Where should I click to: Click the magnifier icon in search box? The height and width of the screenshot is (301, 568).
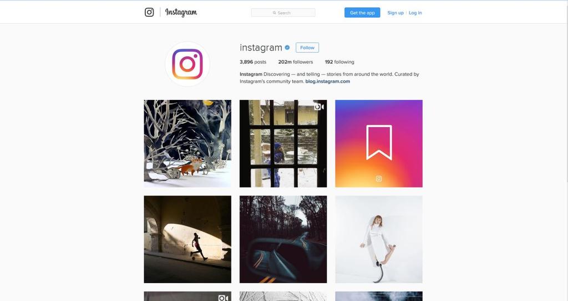(275, 13)
